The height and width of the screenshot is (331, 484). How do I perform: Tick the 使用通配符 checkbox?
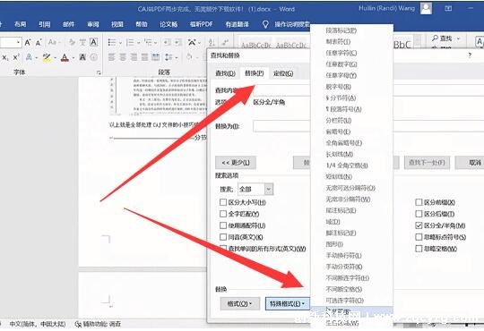pyautogui.click(x=223, y=225)
